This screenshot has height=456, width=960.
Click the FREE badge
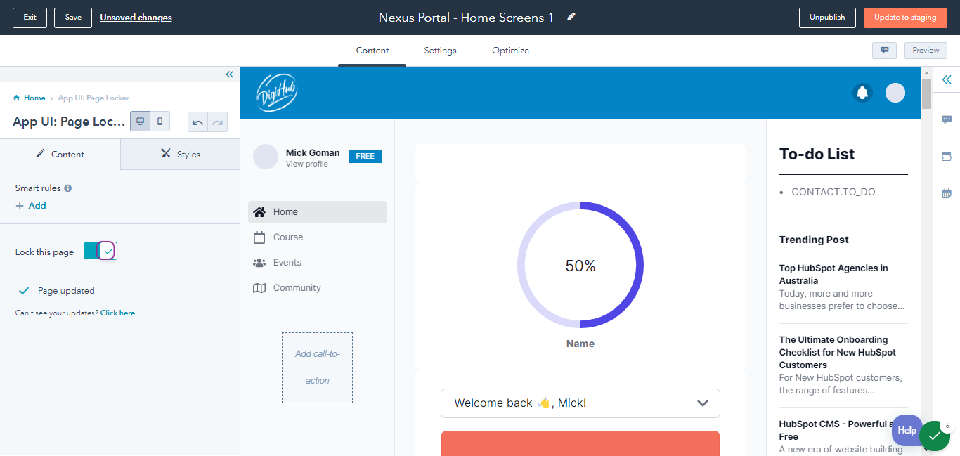point(365,157)
